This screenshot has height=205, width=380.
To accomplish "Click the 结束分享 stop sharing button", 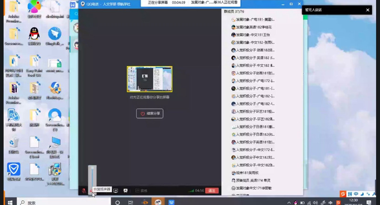I will 150,113.
